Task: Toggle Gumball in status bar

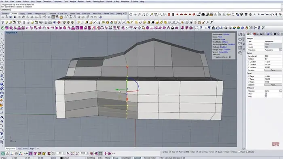Action: click(137, 158)
